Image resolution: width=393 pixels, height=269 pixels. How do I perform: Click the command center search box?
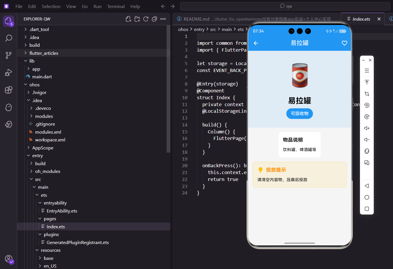pos(285,6)
